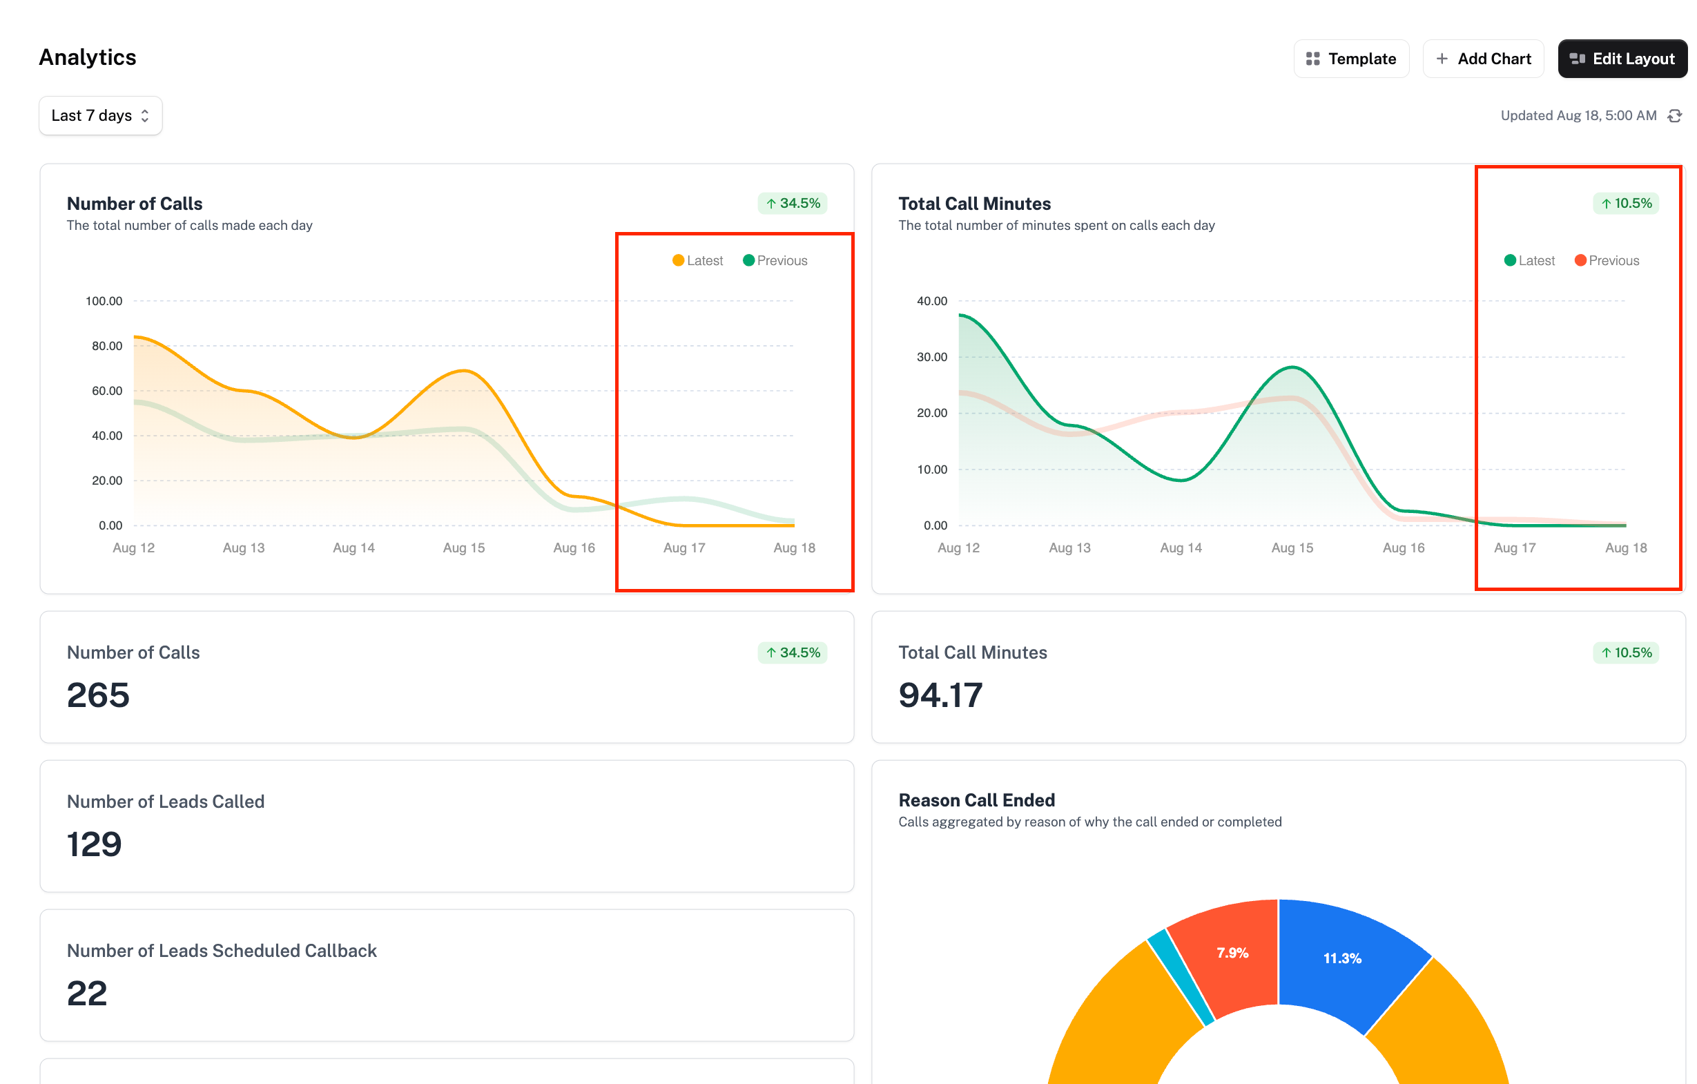Click the plus icon on Add Chart
The image size is (1697, 1084).
pos(1442,59)
